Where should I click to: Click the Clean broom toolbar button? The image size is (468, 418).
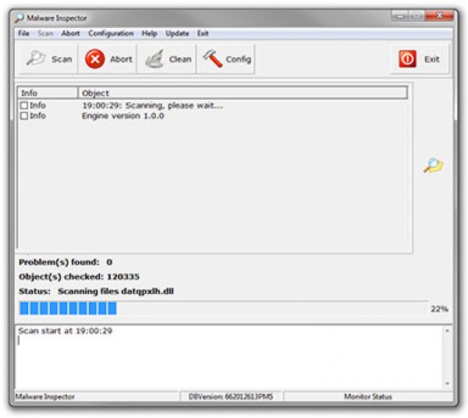(167, 58)
